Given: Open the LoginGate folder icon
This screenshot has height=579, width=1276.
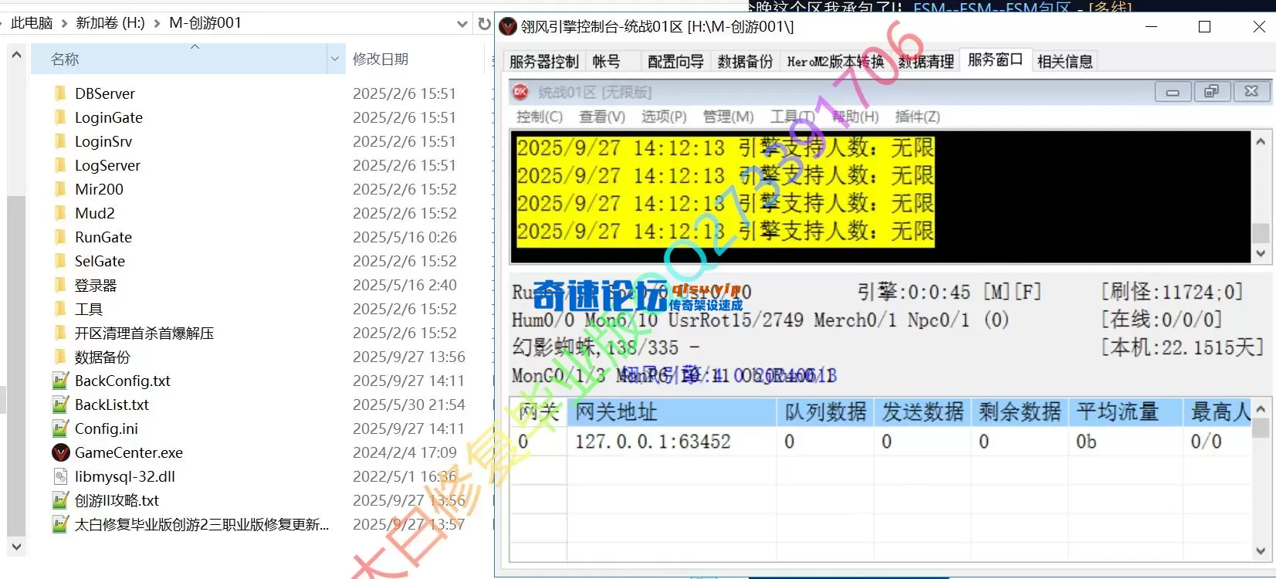Looking at the screenshot, I should (60, 117).
